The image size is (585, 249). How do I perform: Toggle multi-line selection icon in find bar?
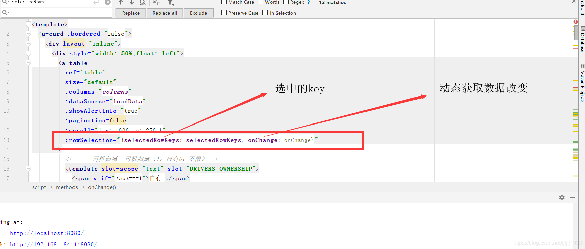click(156, 2)
